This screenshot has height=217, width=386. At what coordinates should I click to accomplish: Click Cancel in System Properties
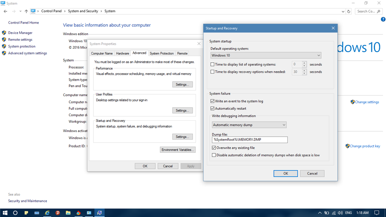(168, 166)
